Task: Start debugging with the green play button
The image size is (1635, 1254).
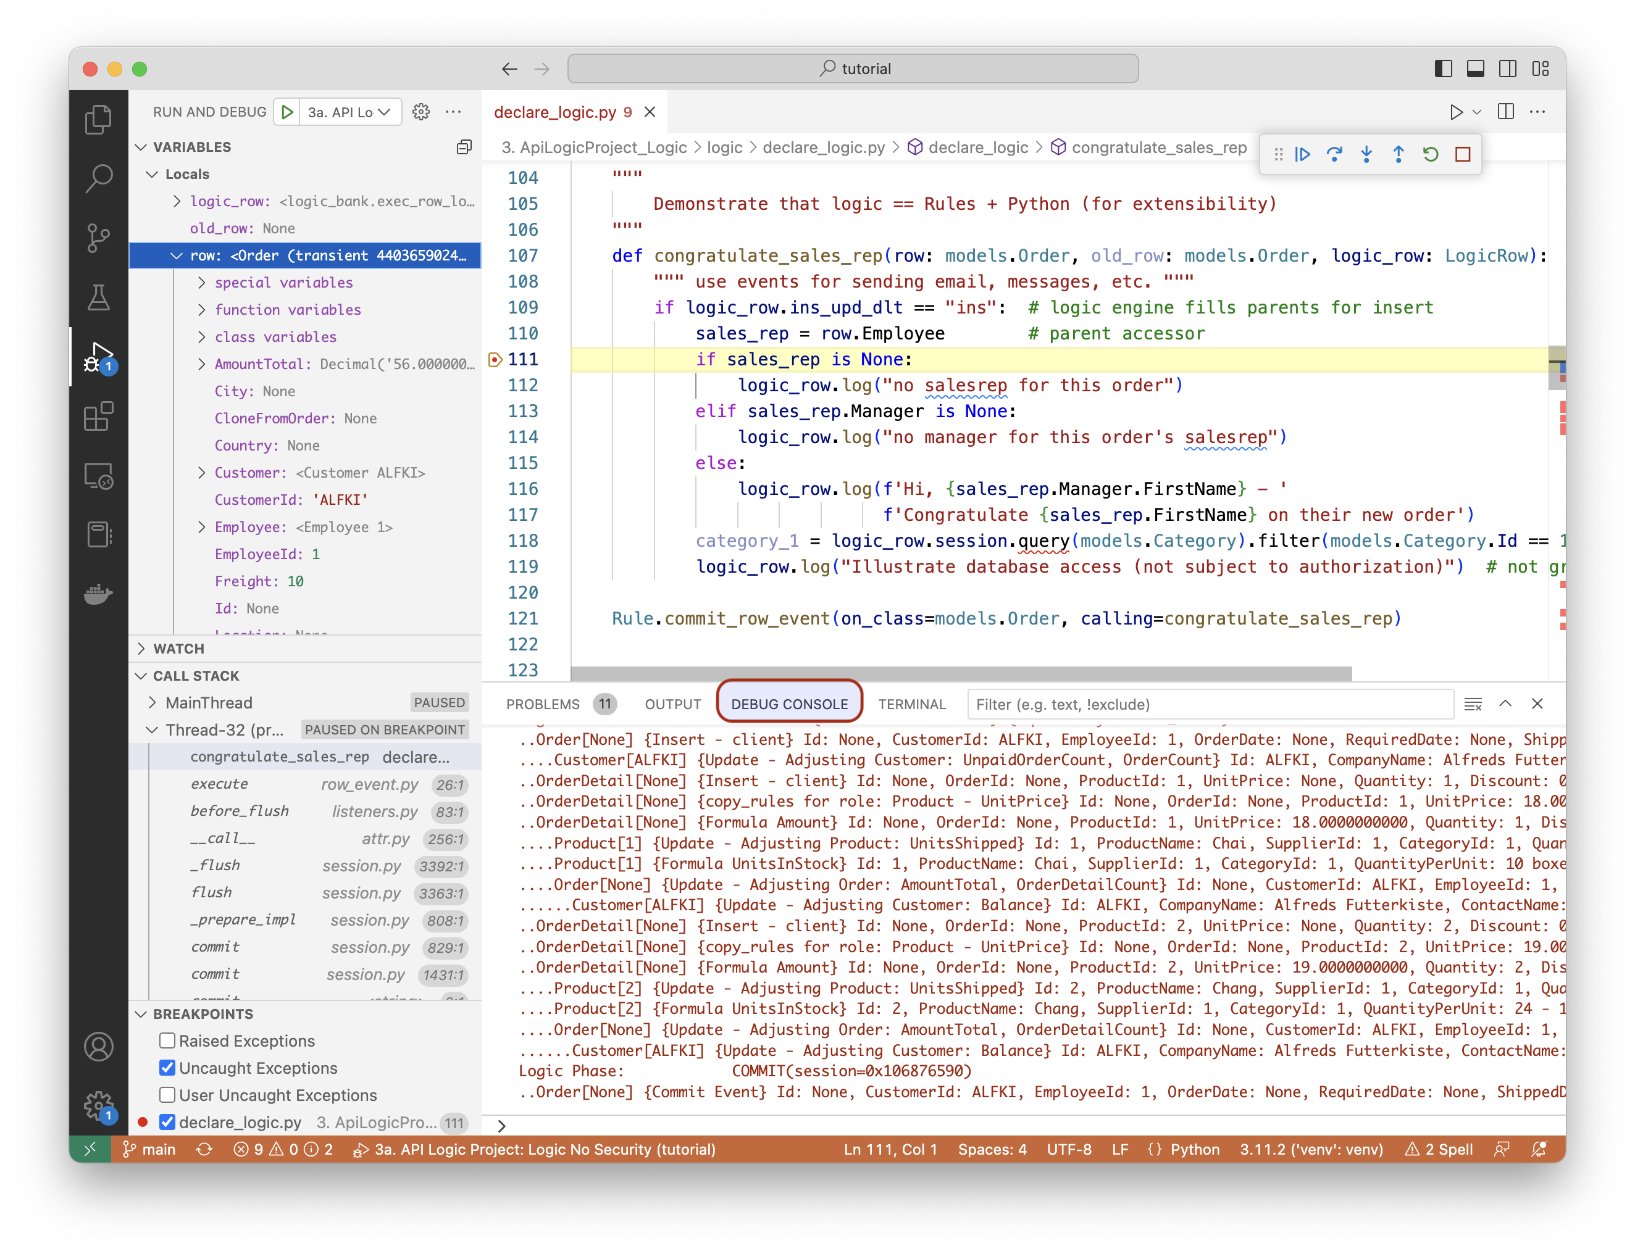Action: tap(287, 112)
